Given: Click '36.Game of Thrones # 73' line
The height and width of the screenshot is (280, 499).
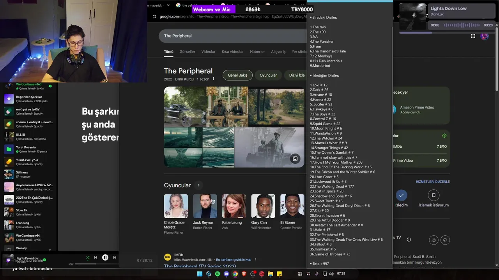Looking at the screenshot, I should (330, 254).
